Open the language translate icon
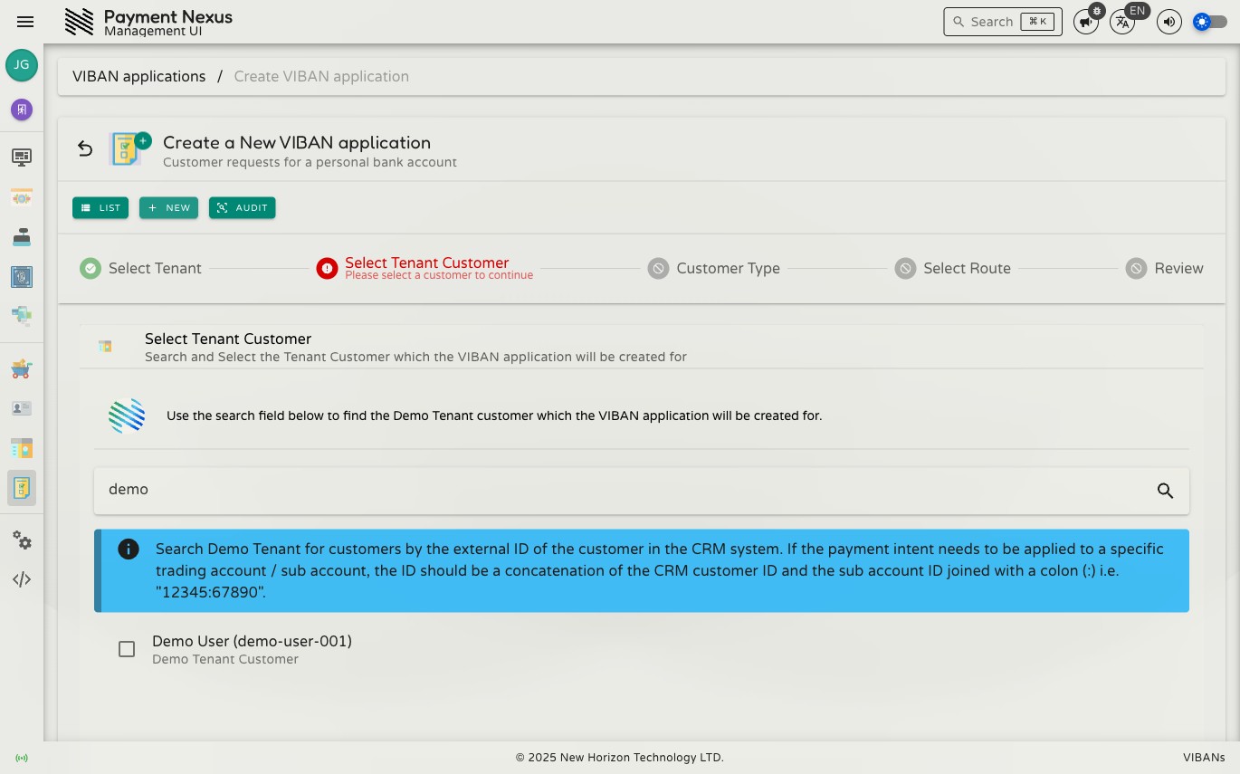Viewport: 1240px width, 774px height. (1122, 22)
